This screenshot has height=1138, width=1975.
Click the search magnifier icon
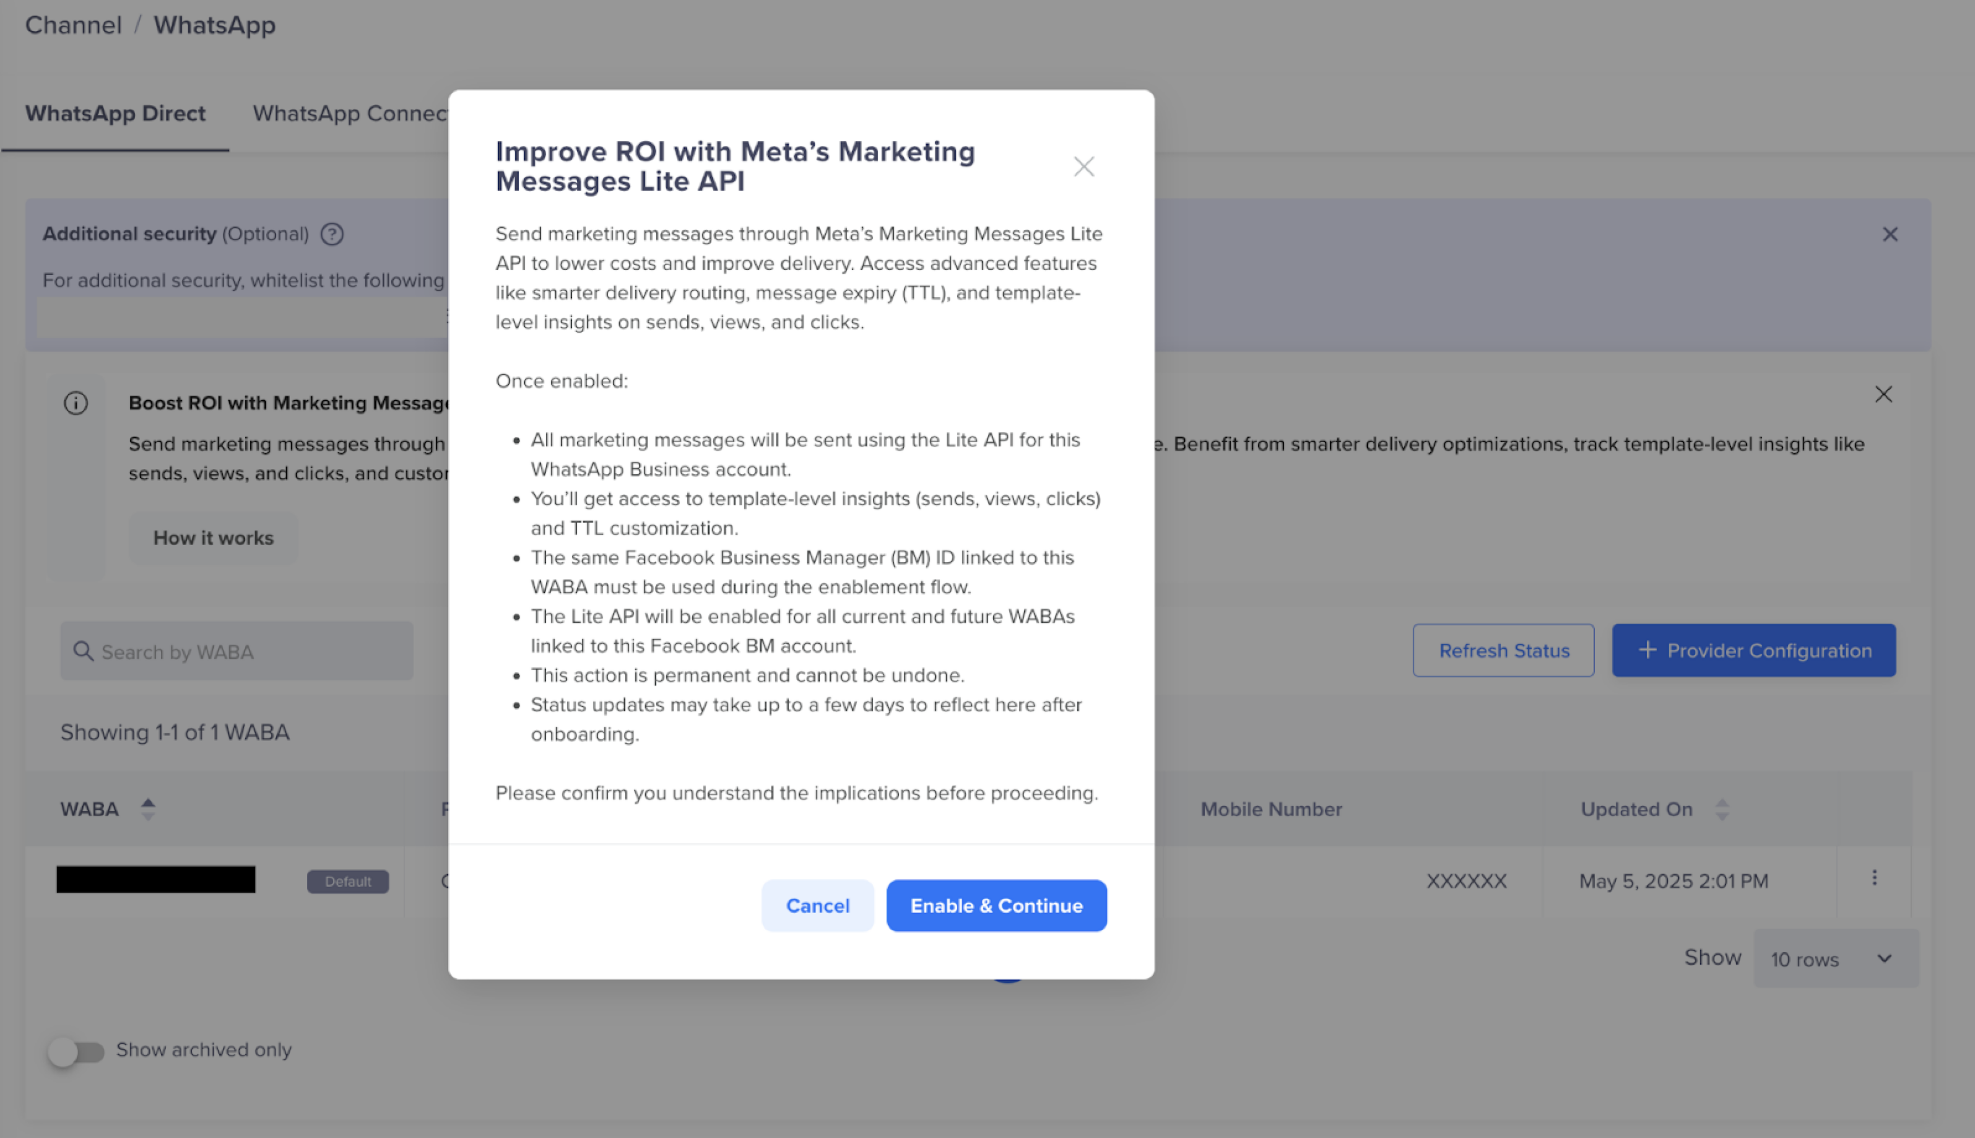83,651
